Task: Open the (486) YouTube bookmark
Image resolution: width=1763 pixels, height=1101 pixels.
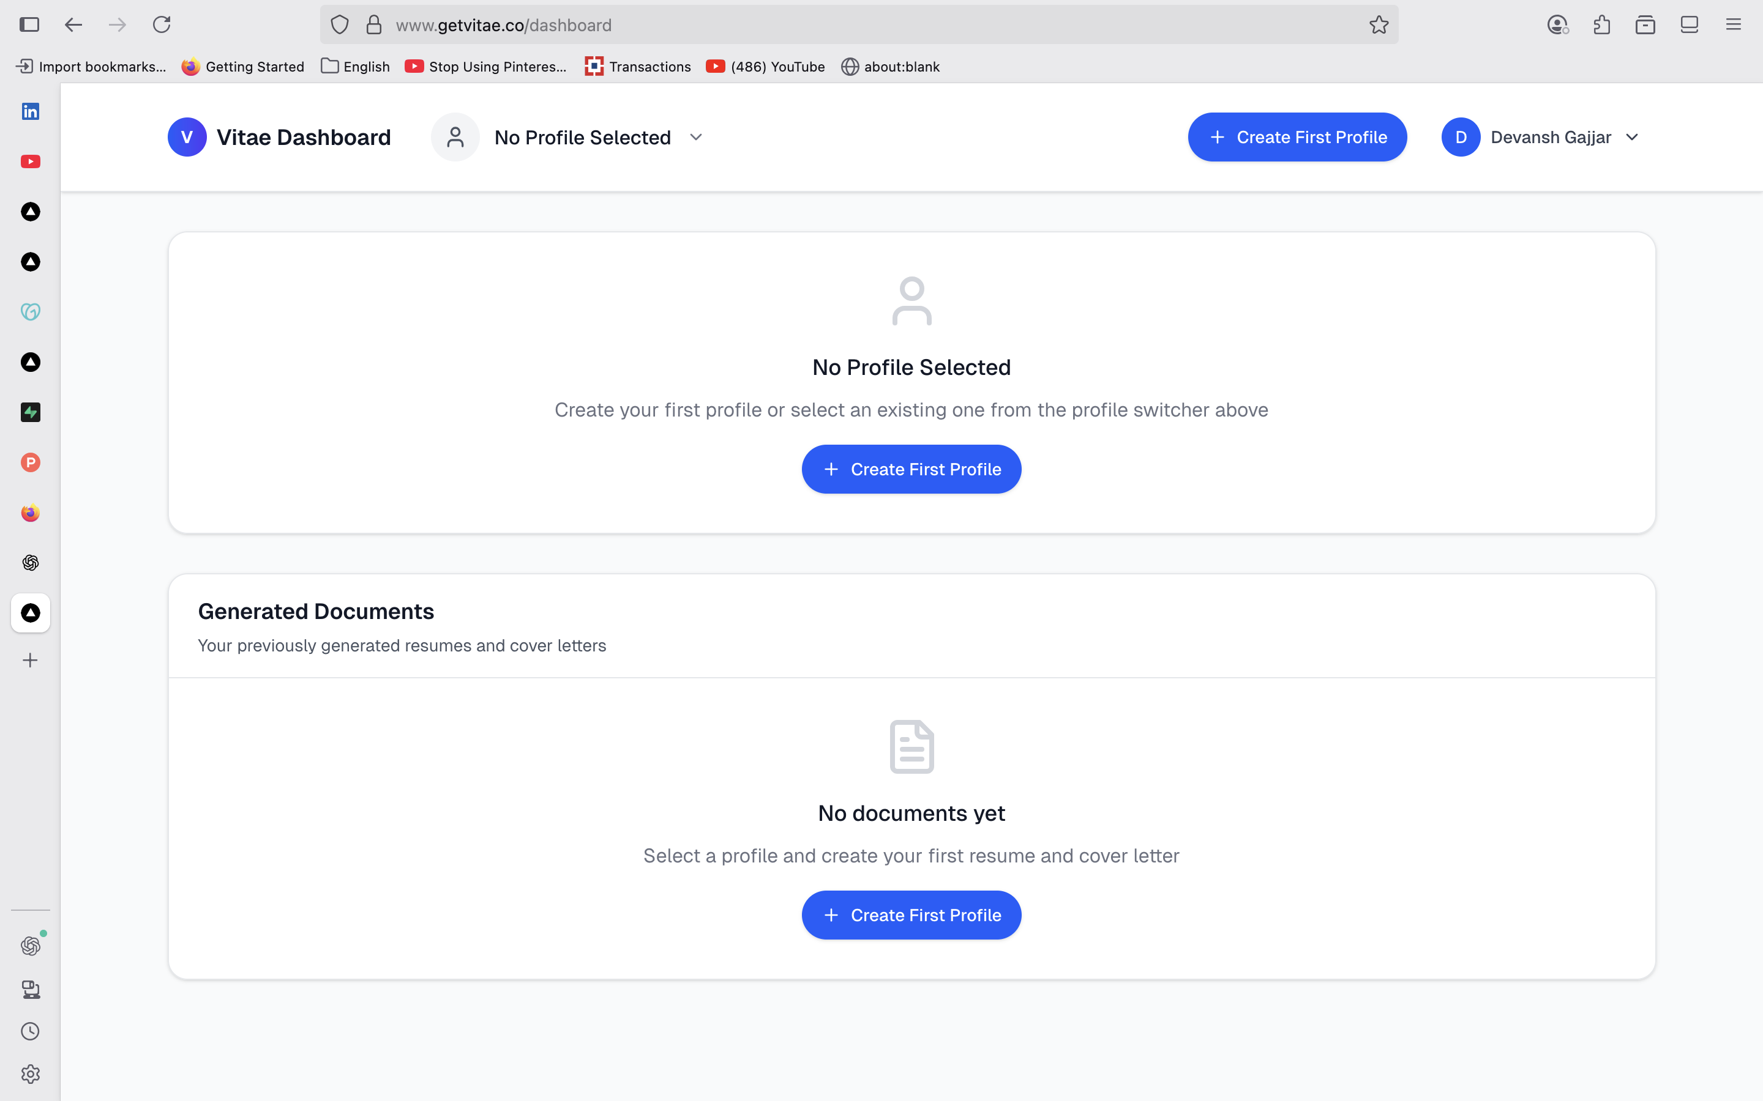Action: [x=766, y=66]
